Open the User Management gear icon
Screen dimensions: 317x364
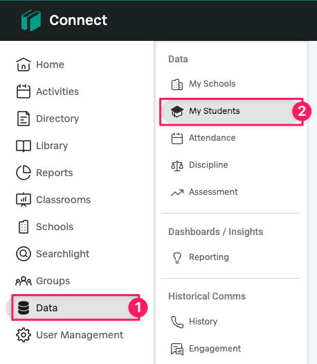tap(24, 335)
